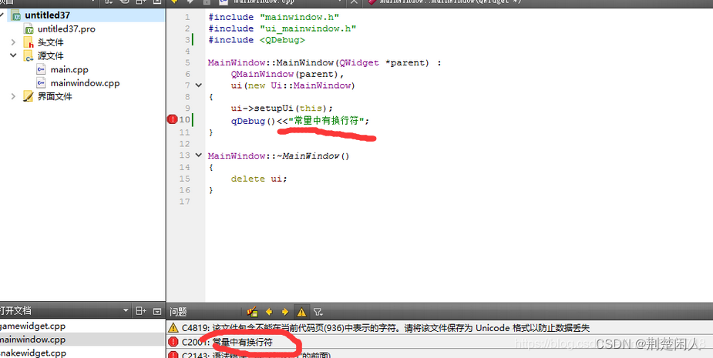Open snakewidget.cpp from open documents
The width and height of the screenshot is (713, 358).
[x=82, y=353]
